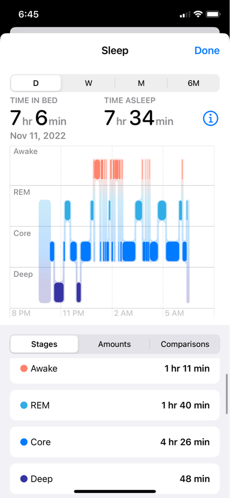Select the Core 4 hr 26 min row
The image size is (230, 498).
click(115, 442)
